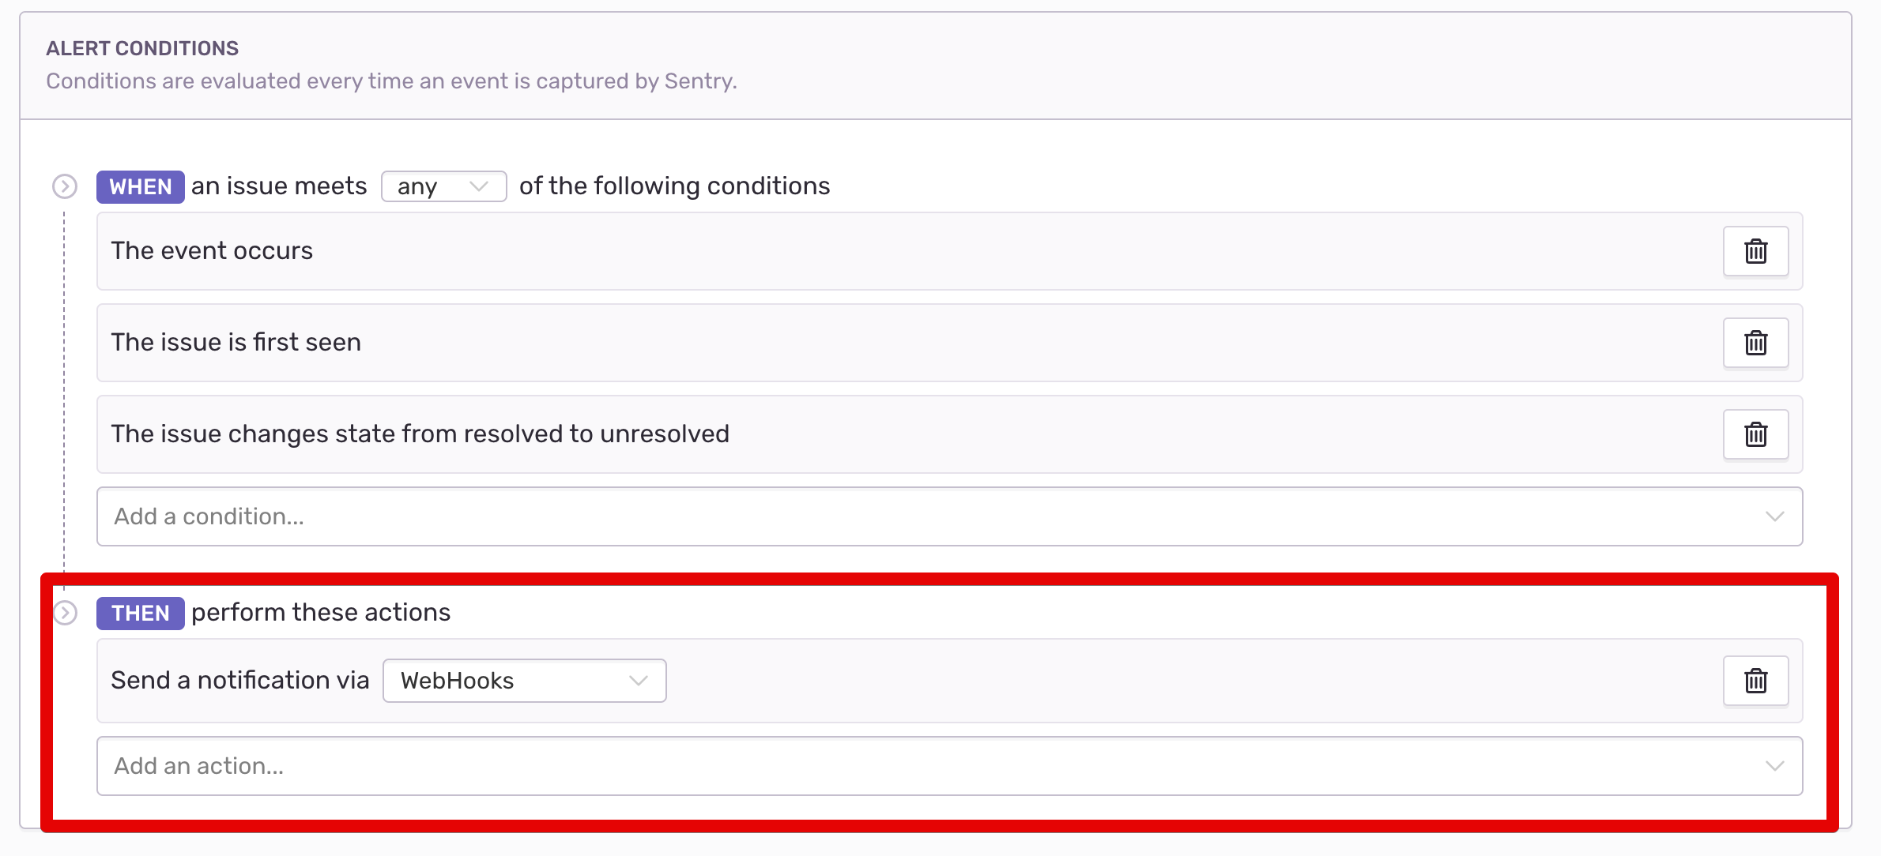Image resolution: width=1881 pixels, height=856 pixels.
Task: Click the ALERT CONDITIONS heading
Action: (x=142, y=48)
